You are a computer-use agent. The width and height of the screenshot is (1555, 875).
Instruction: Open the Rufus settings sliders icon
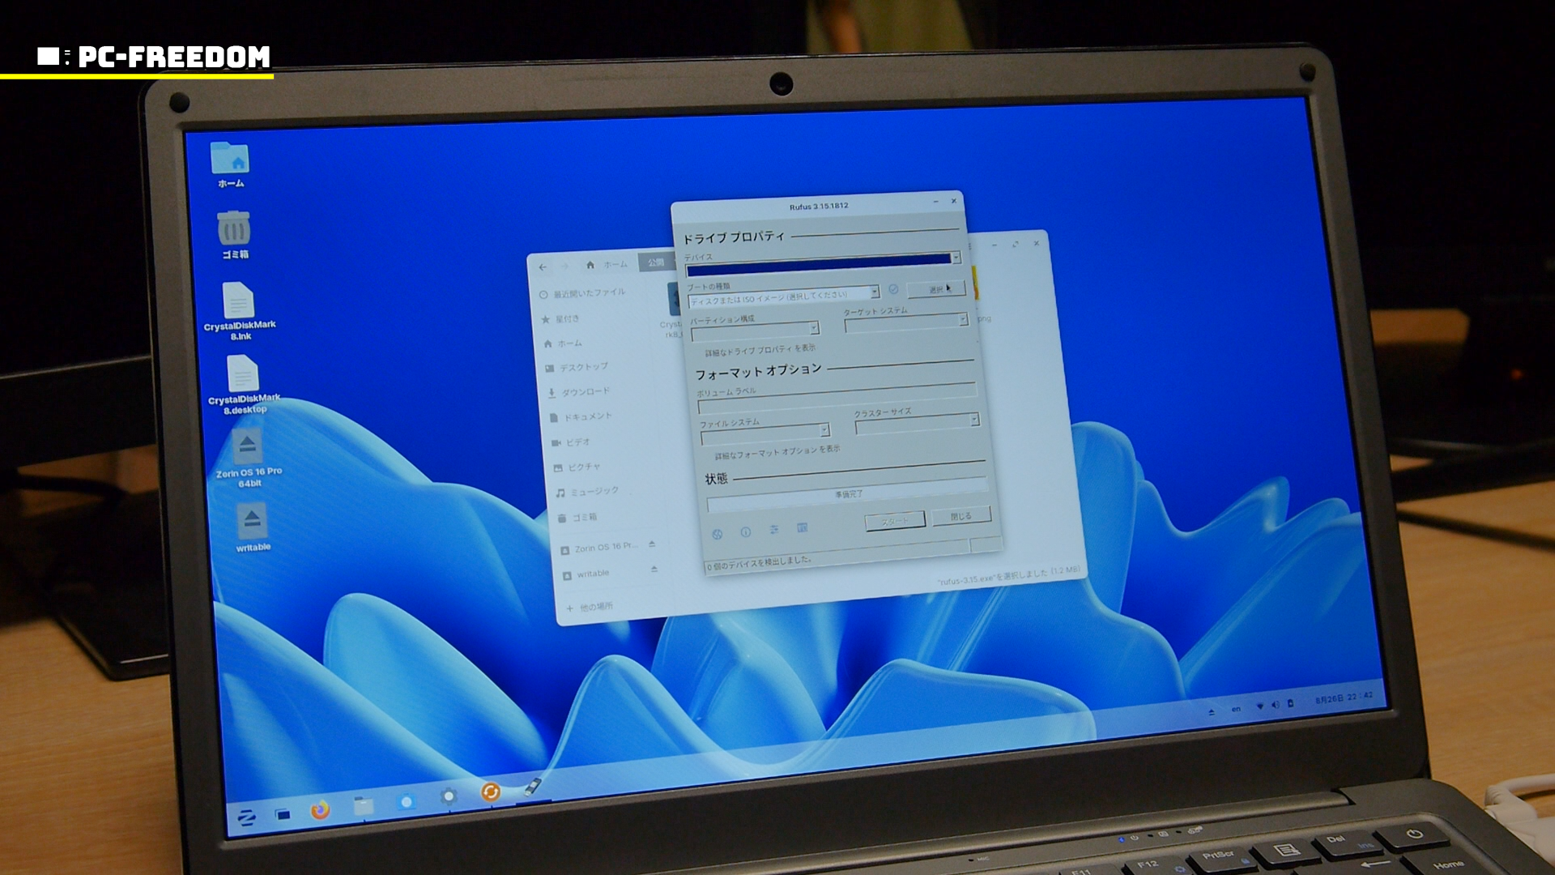774,530
